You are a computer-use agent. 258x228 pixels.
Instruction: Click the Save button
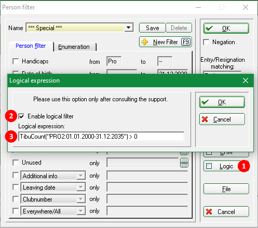click(152, 28)
